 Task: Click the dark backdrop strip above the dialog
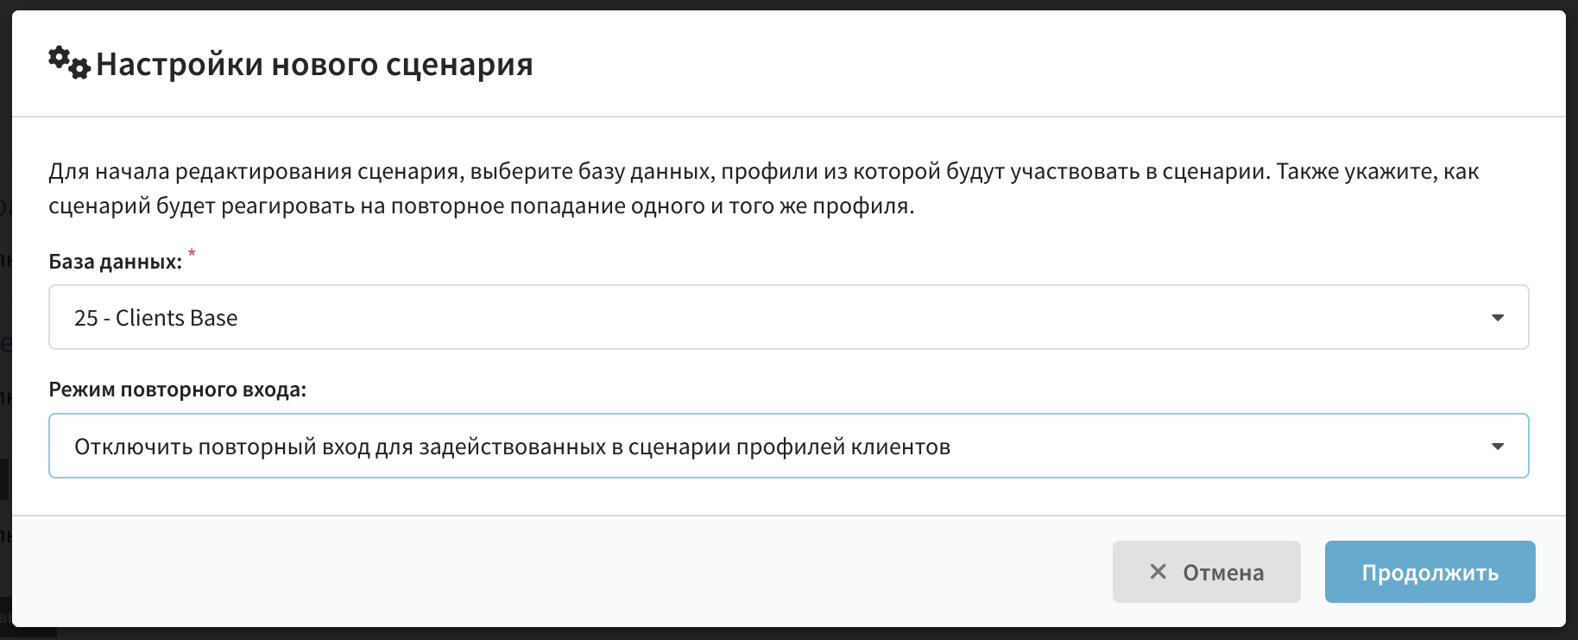[789, 4]
